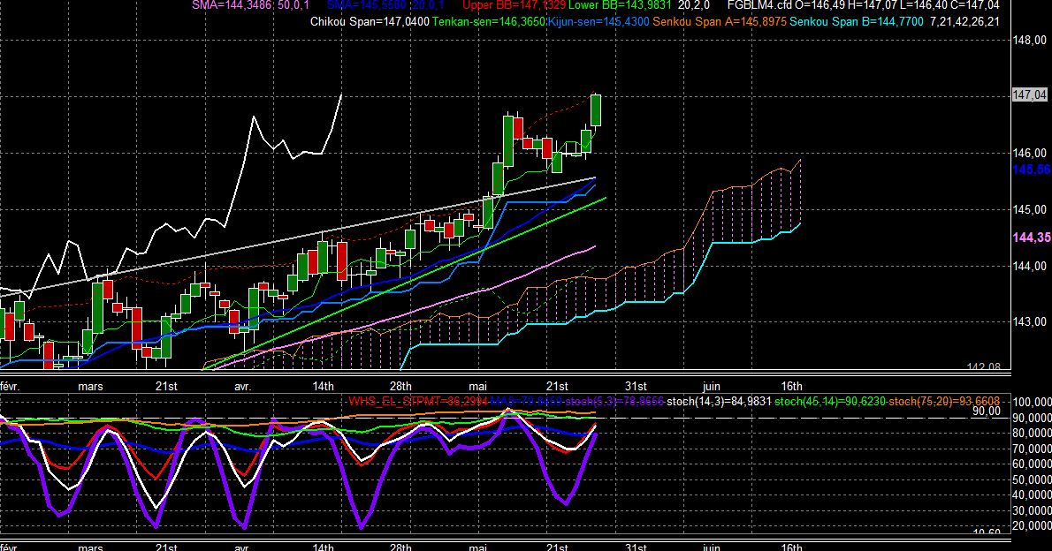The width and height of the screenshot is (1052, 551).
Task: Click the 28th date label on main chart
Action: coord(400,386)
